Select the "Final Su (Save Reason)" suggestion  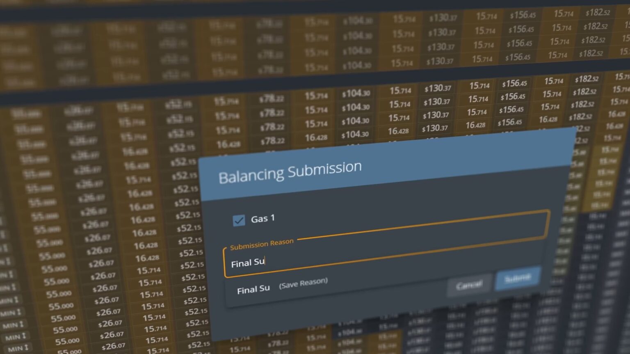pyautogui.click(x=281, y=285)
